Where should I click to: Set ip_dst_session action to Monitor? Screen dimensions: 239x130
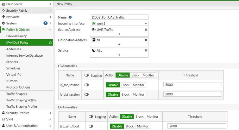138,94
